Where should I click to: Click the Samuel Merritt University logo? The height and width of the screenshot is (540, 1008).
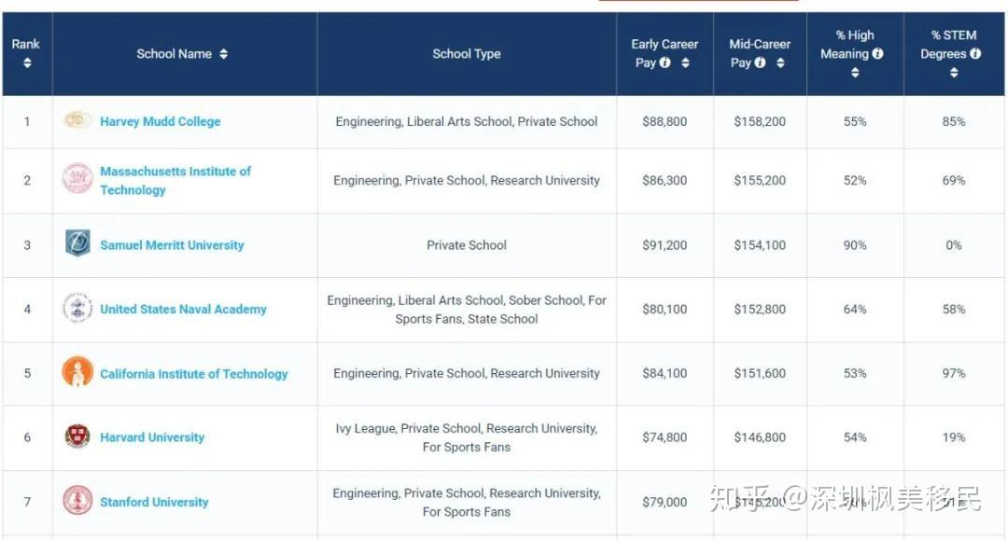[77, 244]
